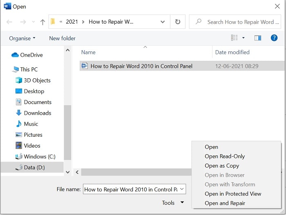Open 3D Objects folder

tap(37, 80)
